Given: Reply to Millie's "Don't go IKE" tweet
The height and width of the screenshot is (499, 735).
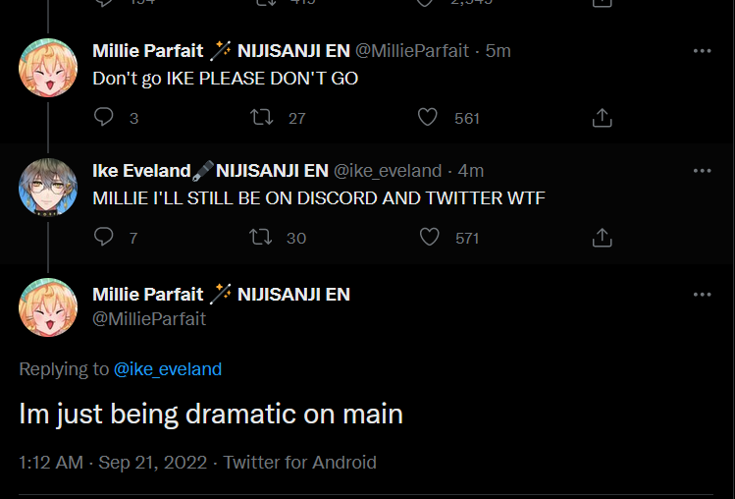Looking at the screenshot, I should pos(104,118).
